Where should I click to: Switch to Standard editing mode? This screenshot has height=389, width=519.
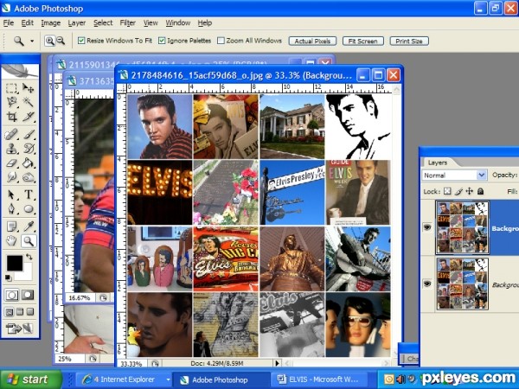tap(11, 295)
